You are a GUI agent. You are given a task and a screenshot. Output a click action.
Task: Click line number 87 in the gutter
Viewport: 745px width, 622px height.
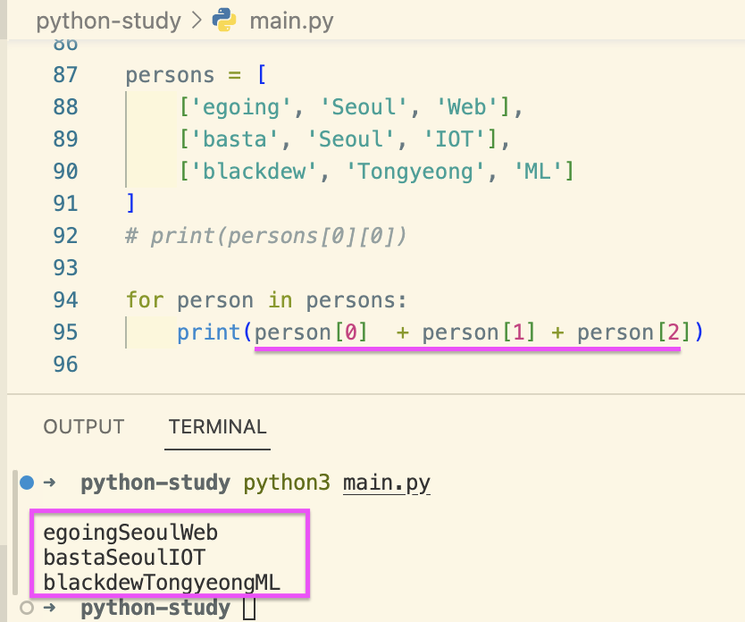pyautogui.click(x=65, y=74)
